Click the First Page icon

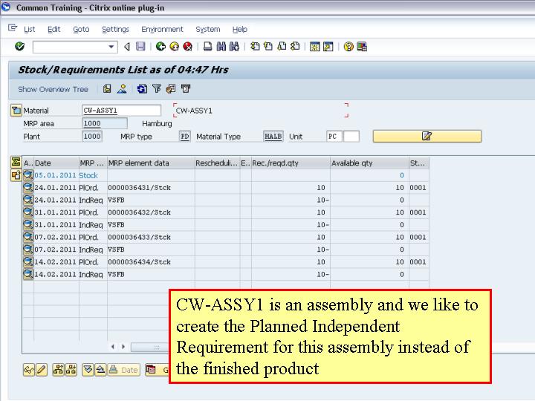click(255, 46)
